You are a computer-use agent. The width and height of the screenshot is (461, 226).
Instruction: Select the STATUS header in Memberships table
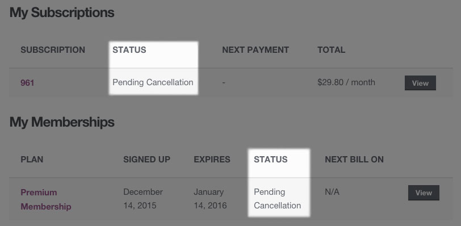click(x=271, y=160)
